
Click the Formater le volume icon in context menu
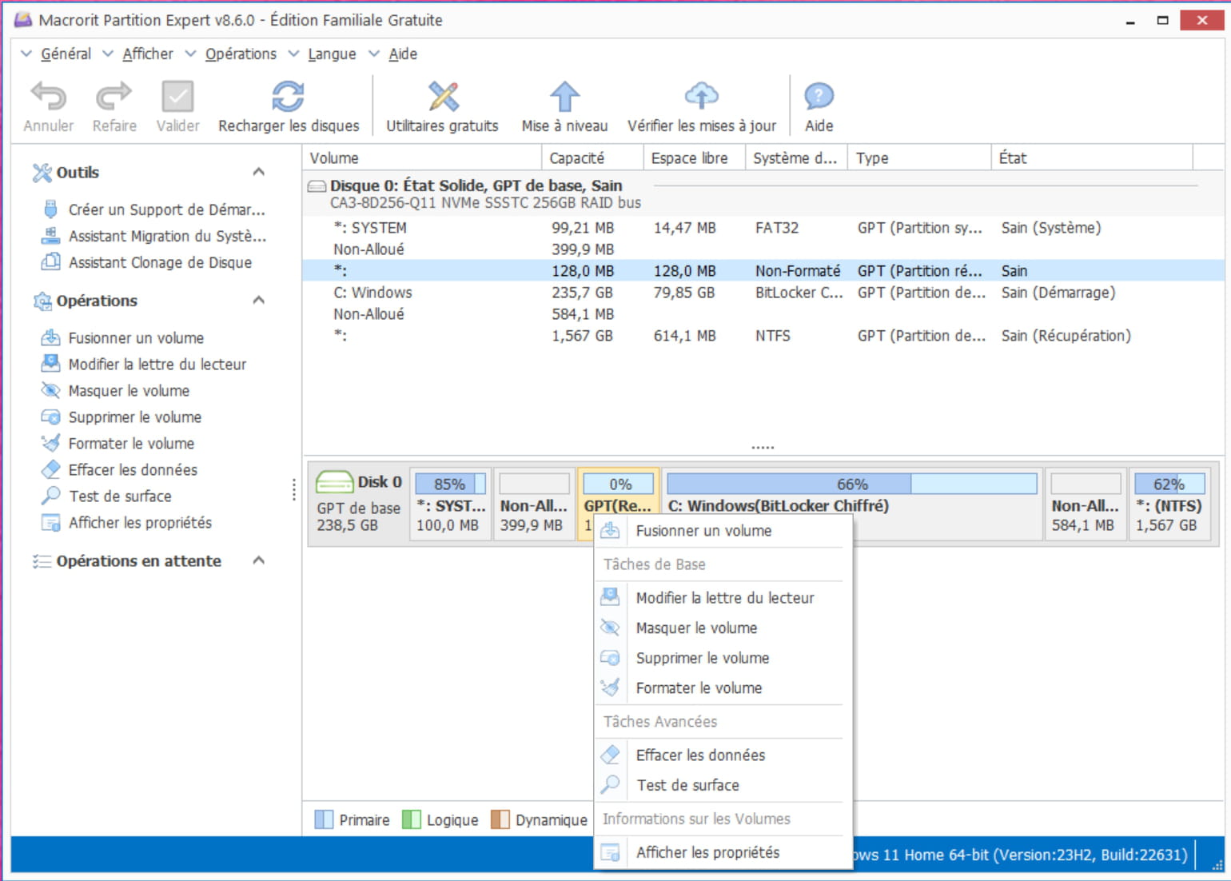[610, 688]
